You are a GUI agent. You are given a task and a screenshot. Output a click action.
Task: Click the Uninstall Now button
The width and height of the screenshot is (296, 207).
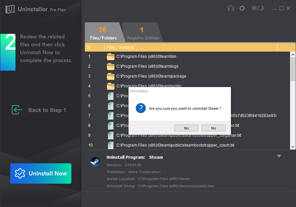click(41, 173)
